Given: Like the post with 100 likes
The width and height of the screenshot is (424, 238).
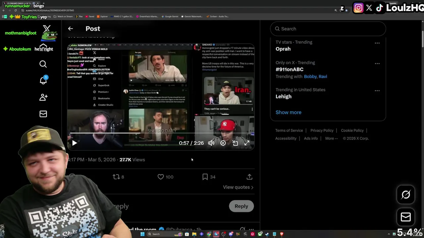Looking at the screenshot, I should [x=165, y=177].
